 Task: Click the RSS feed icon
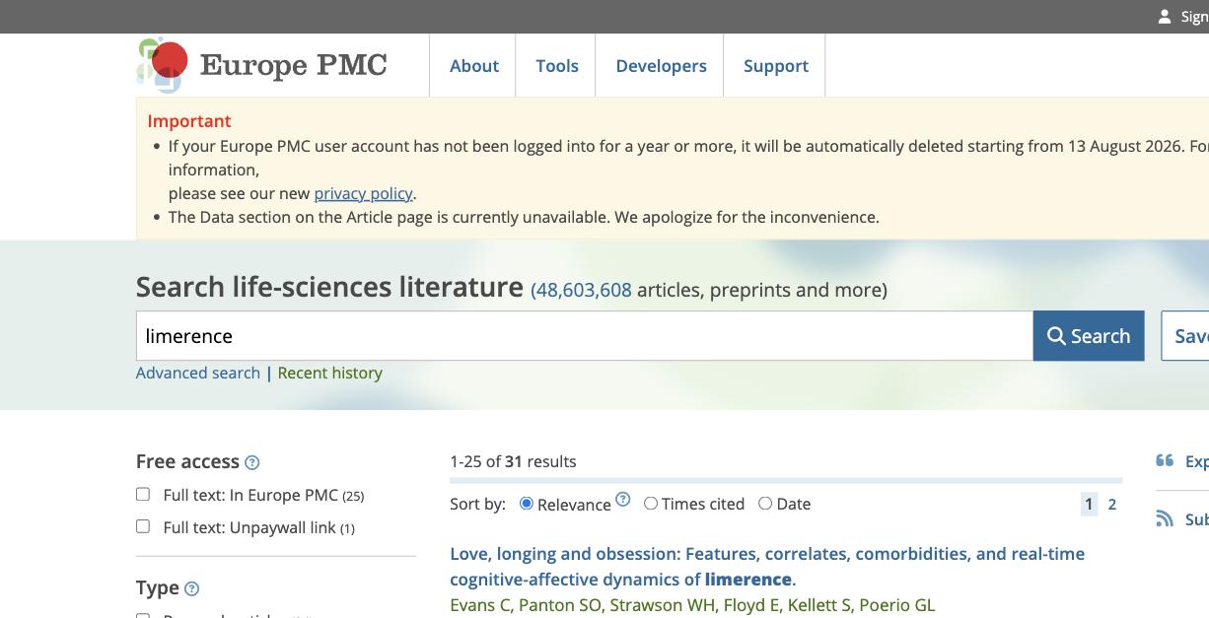point(1165,518)
